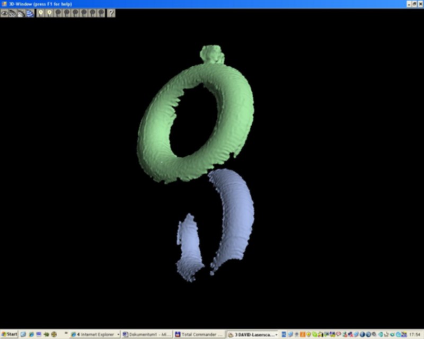The image size is (424, 339).
Task: Click the 3D-Window title bar
Action: coord(212,4)
